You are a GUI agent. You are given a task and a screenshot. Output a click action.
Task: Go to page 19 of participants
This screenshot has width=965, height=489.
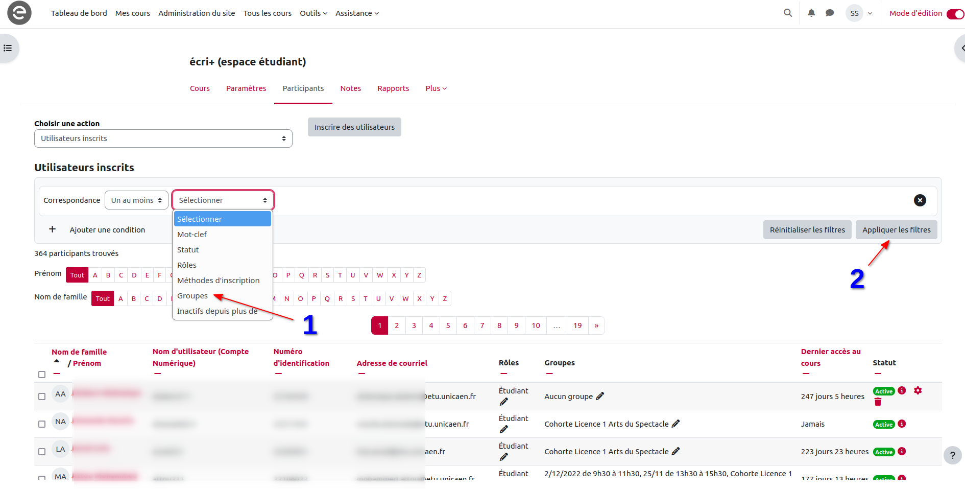[577, 325]
